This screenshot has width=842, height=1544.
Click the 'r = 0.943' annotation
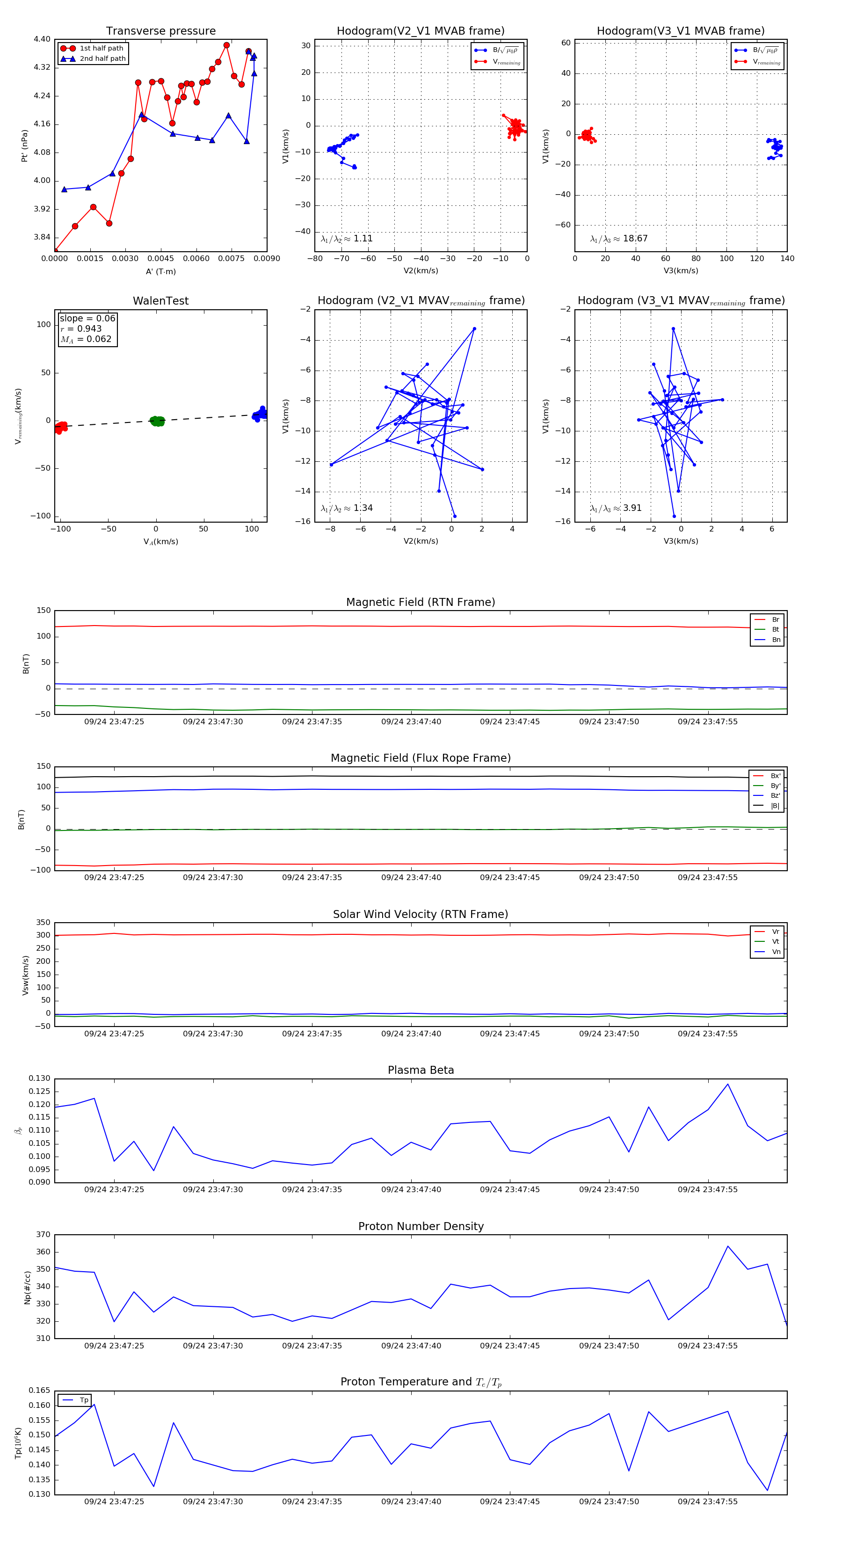pyautogui.click(x=81, y=328)
